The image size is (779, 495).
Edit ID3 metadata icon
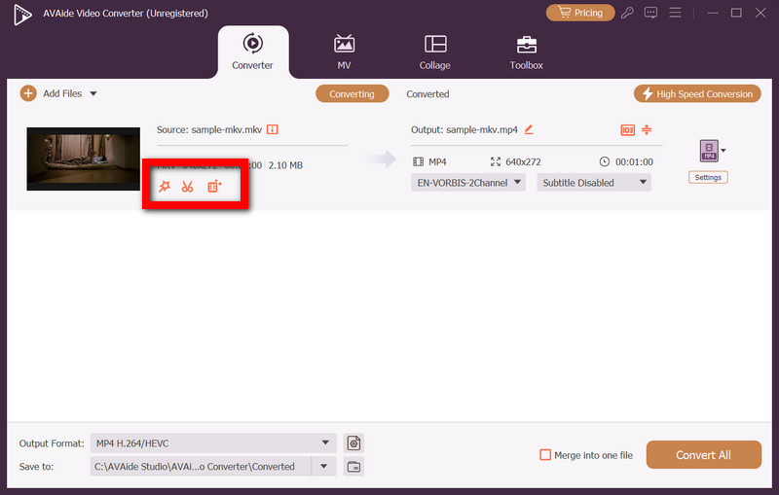tap(627, 130)
